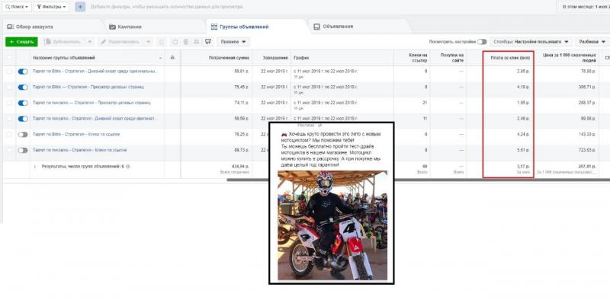Image resolution: width=610 pixels, height=300 pixels.
Task: Click the copy icon after Редактировать
Action: pyautogui.click(x=162, y=42)
